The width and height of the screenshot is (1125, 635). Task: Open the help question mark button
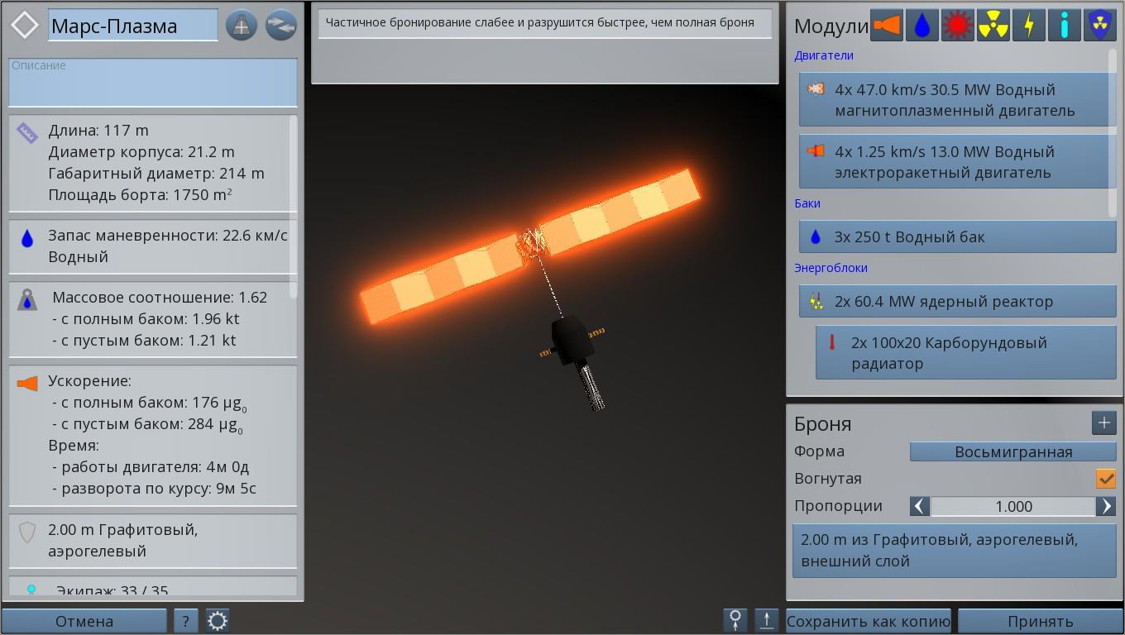185,621
